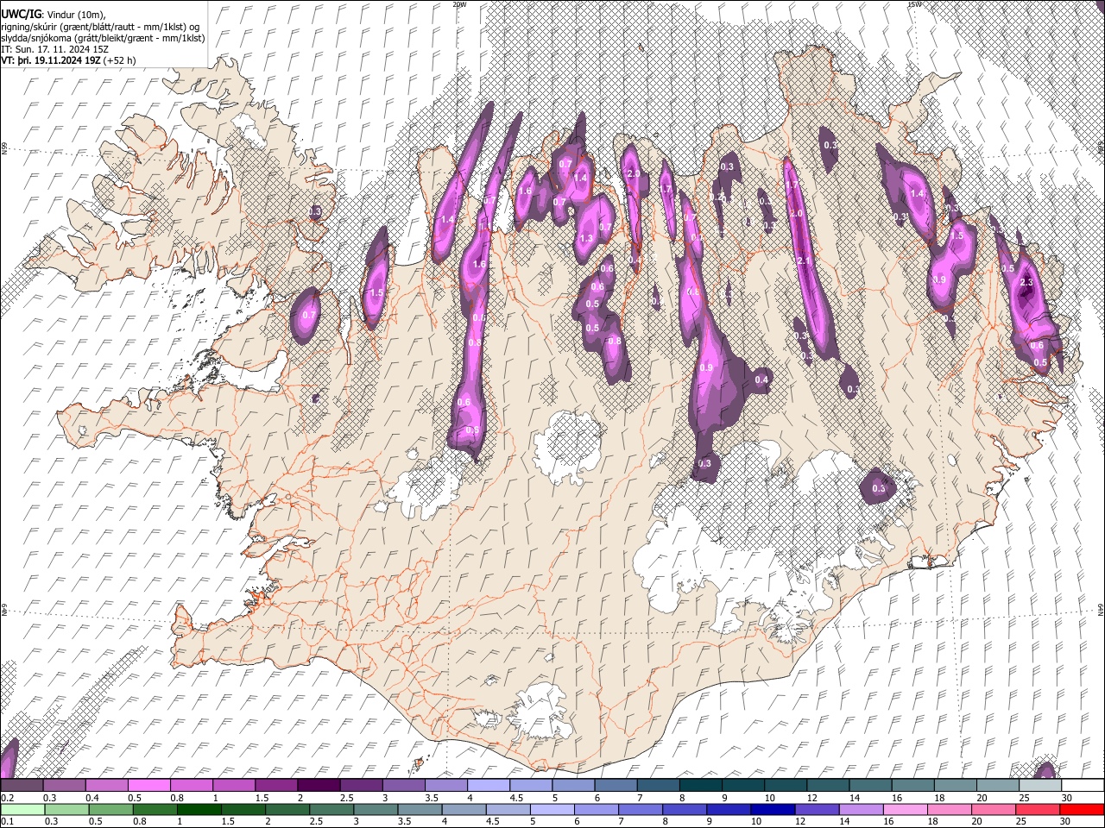Click the '30' label on upper legend scale
1105x828 pixels.
click(1067, 797)
